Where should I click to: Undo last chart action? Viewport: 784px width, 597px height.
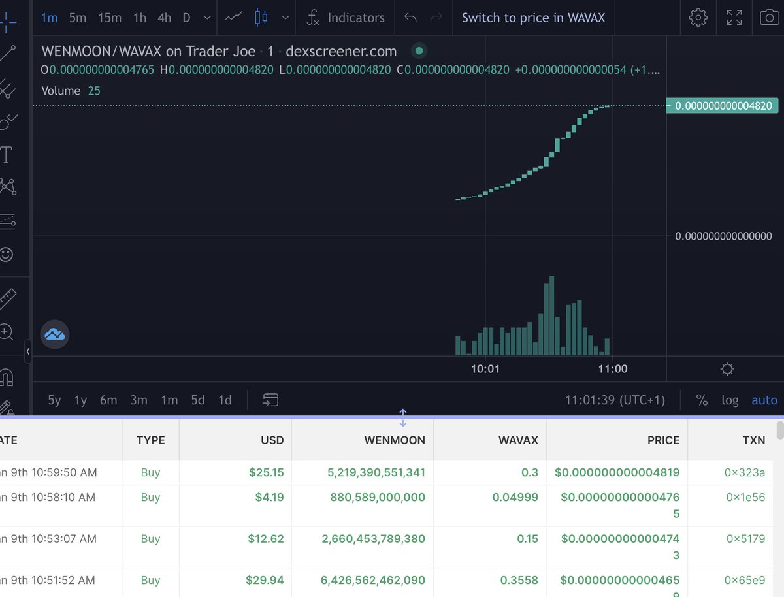pos(410,18)
